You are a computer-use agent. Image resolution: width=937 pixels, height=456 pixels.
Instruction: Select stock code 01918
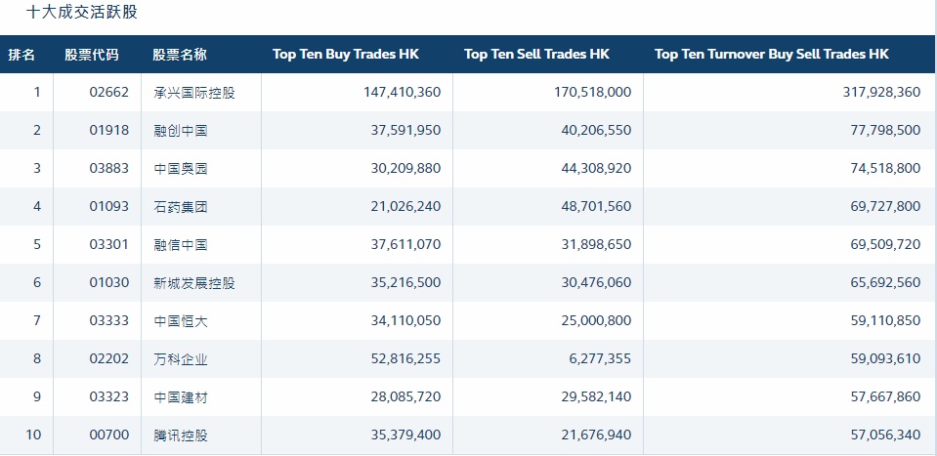point(109,131)
